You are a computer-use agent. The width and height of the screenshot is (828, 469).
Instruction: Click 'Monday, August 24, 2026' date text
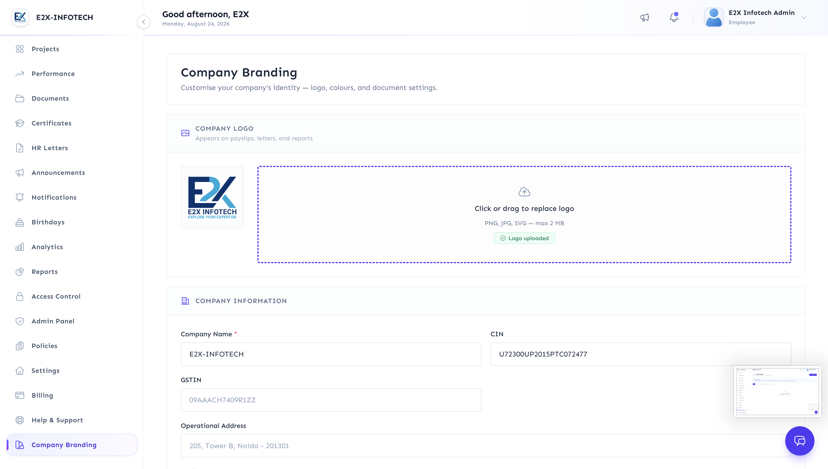[x=196, y=24]
